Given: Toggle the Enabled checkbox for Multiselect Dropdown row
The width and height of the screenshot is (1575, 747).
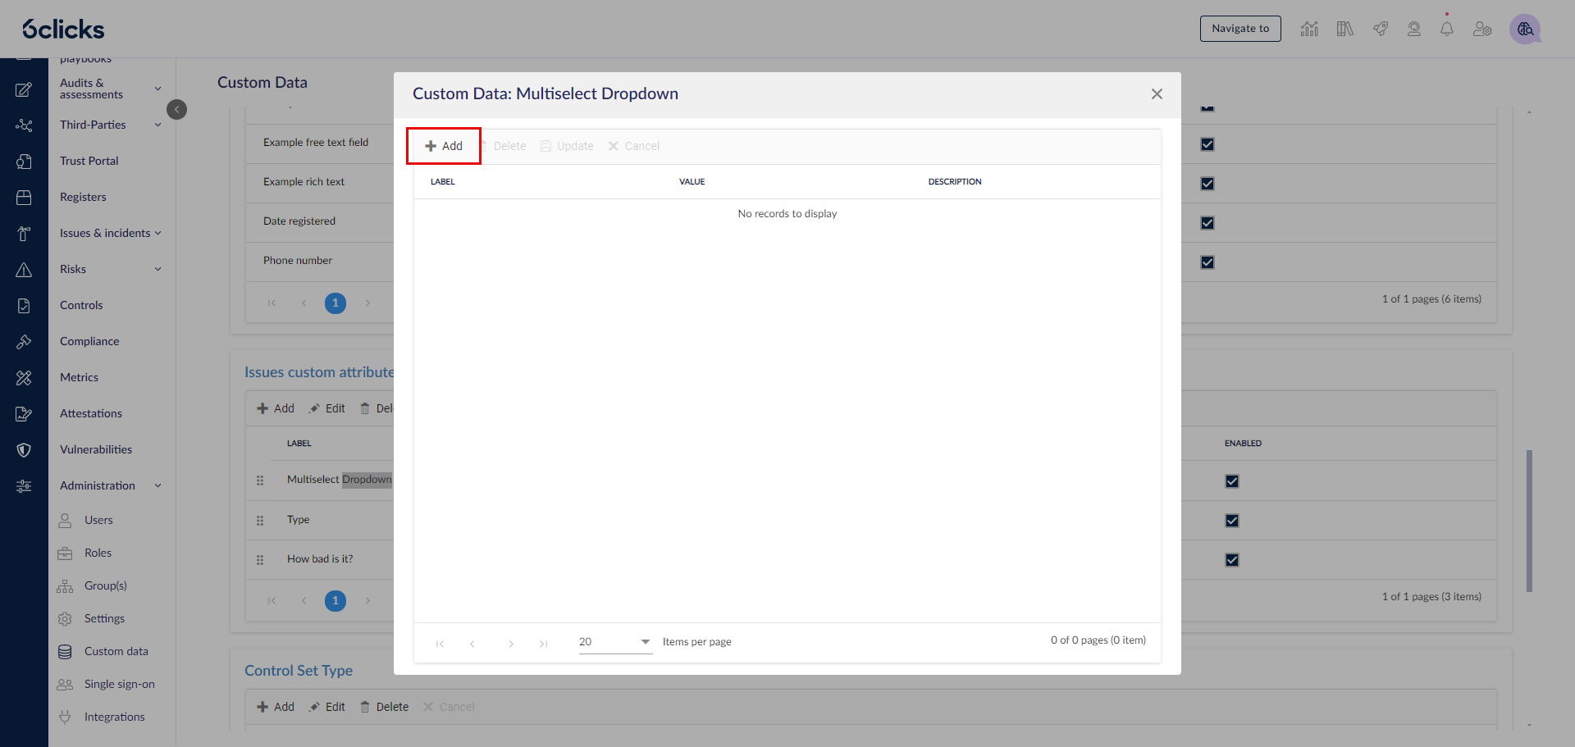Looking at the screenshot, I should click(x=1232, y=481).
